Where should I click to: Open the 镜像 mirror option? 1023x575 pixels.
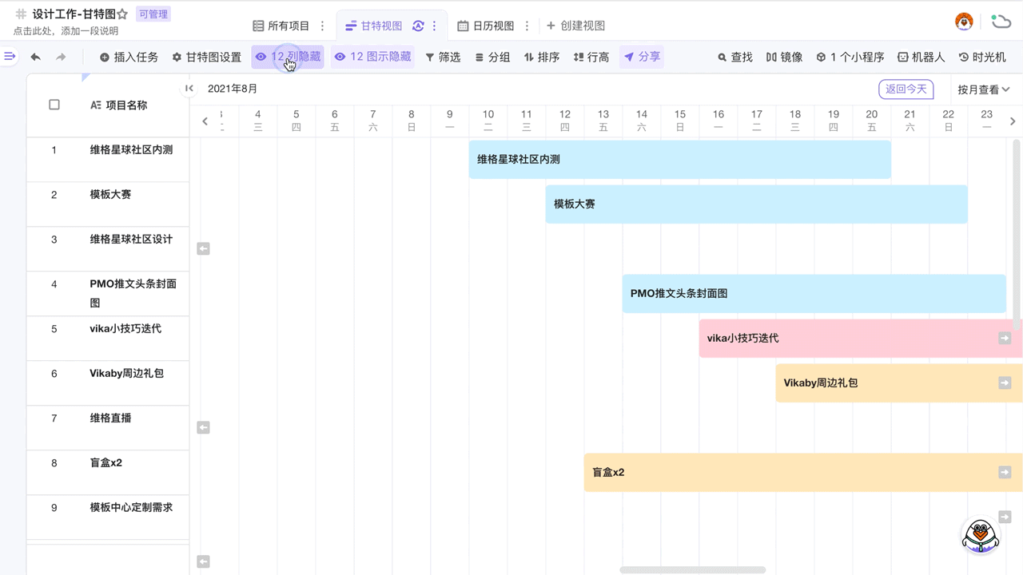(x=784, y=57)
